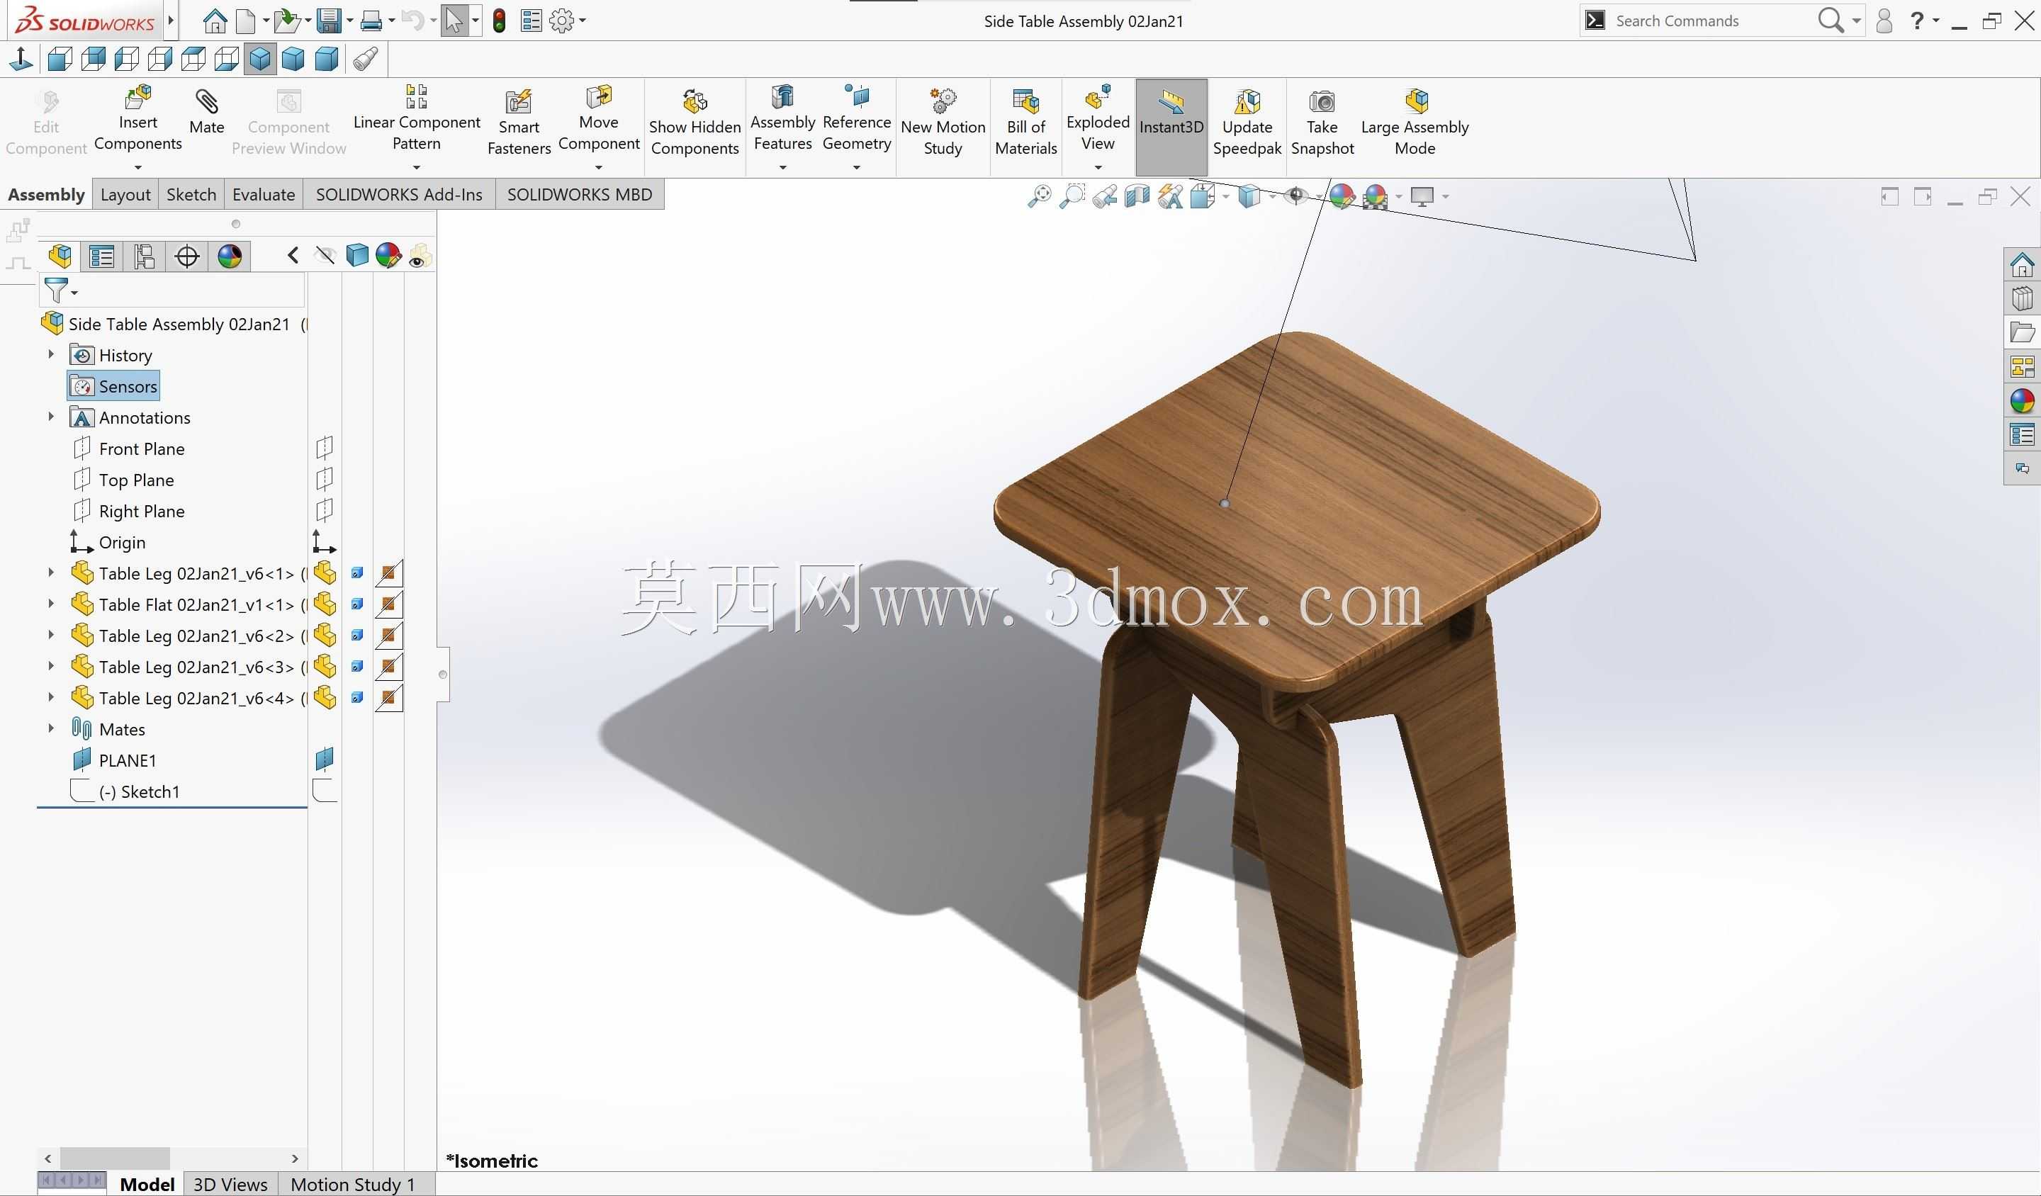Open the PropertyManager tab icon
2041x1196 pixels.
[x=102, y=256]
